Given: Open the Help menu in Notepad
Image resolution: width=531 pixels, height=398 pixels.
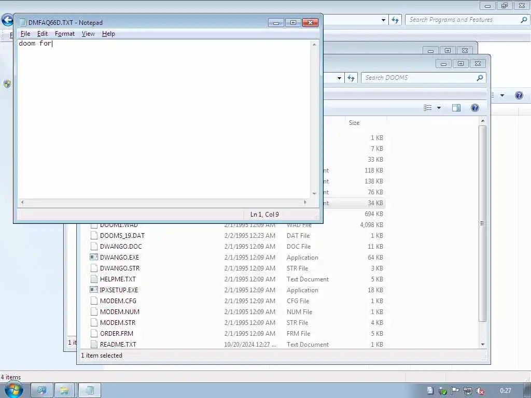Looking at the screenshot, I should [x=108, y=34].
